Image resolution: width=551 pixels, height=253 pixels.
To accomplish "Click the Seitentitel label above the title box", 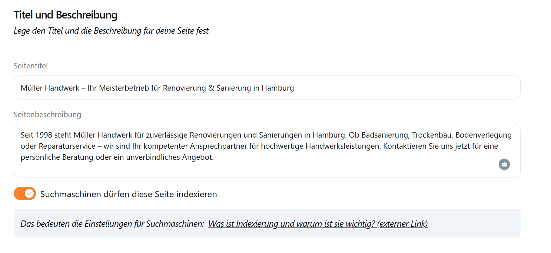I will pos(30,66).
